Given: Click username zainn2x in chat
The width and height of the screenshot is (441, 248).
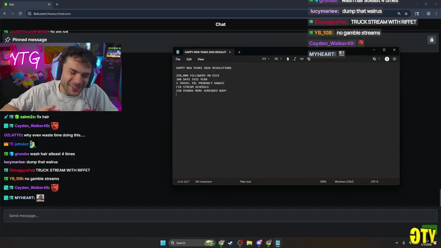Looking at the screenshot, I should (x=28, y=117).
